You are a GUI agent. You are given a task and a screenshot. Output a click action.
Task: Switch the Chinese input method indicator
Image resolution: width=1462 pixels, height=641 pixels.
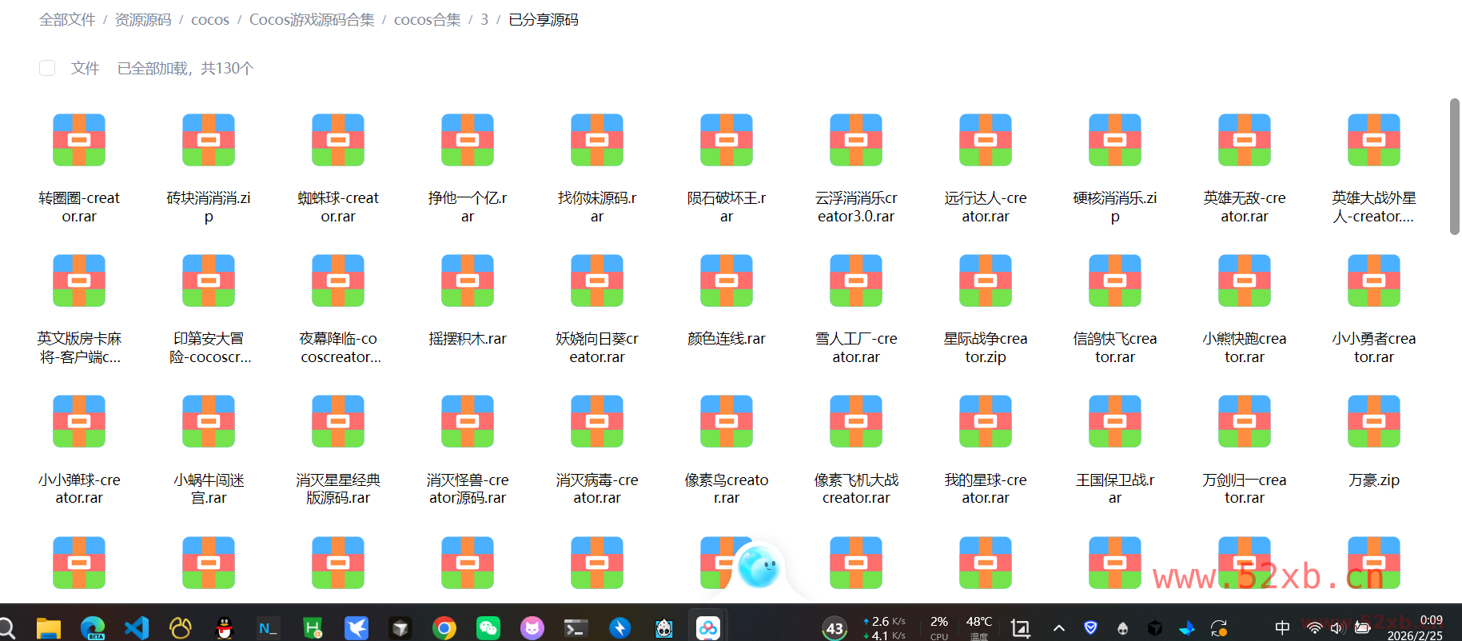[x=1282, y=628]
